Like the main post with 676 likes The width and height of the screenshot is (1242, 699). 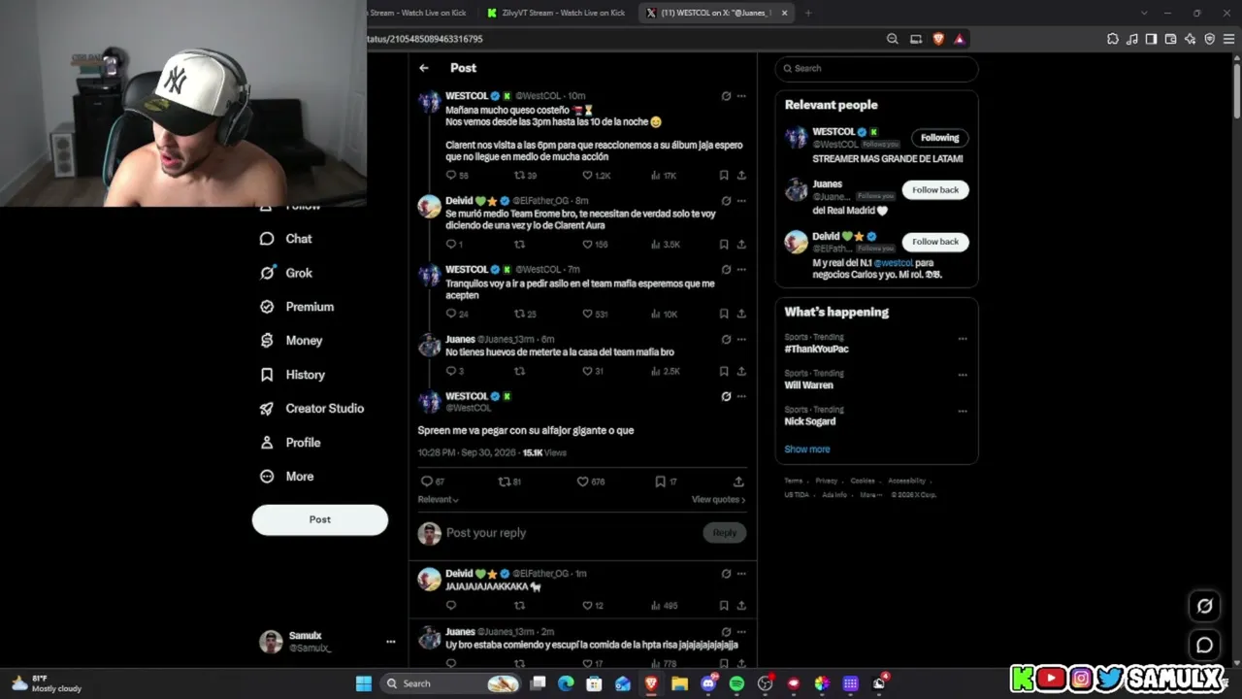coord(591,482)
